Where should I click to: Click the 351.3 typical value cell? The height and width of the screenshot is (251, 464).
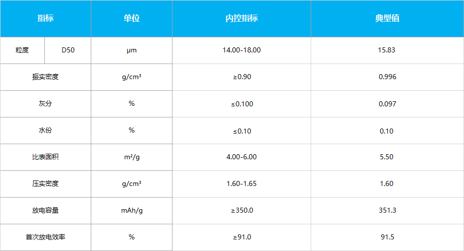click(387, 211)
